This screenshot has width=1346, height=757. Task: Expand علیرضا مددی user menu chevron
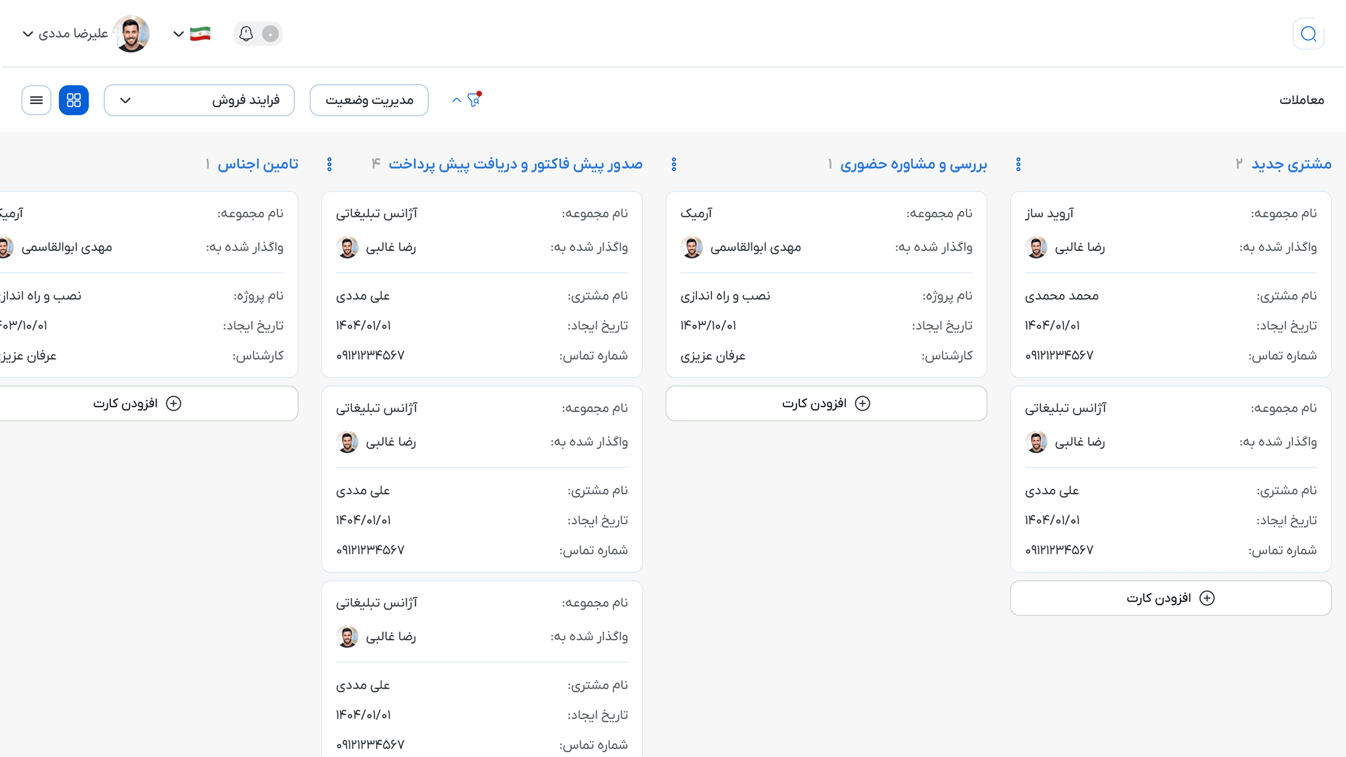point(28,34)
